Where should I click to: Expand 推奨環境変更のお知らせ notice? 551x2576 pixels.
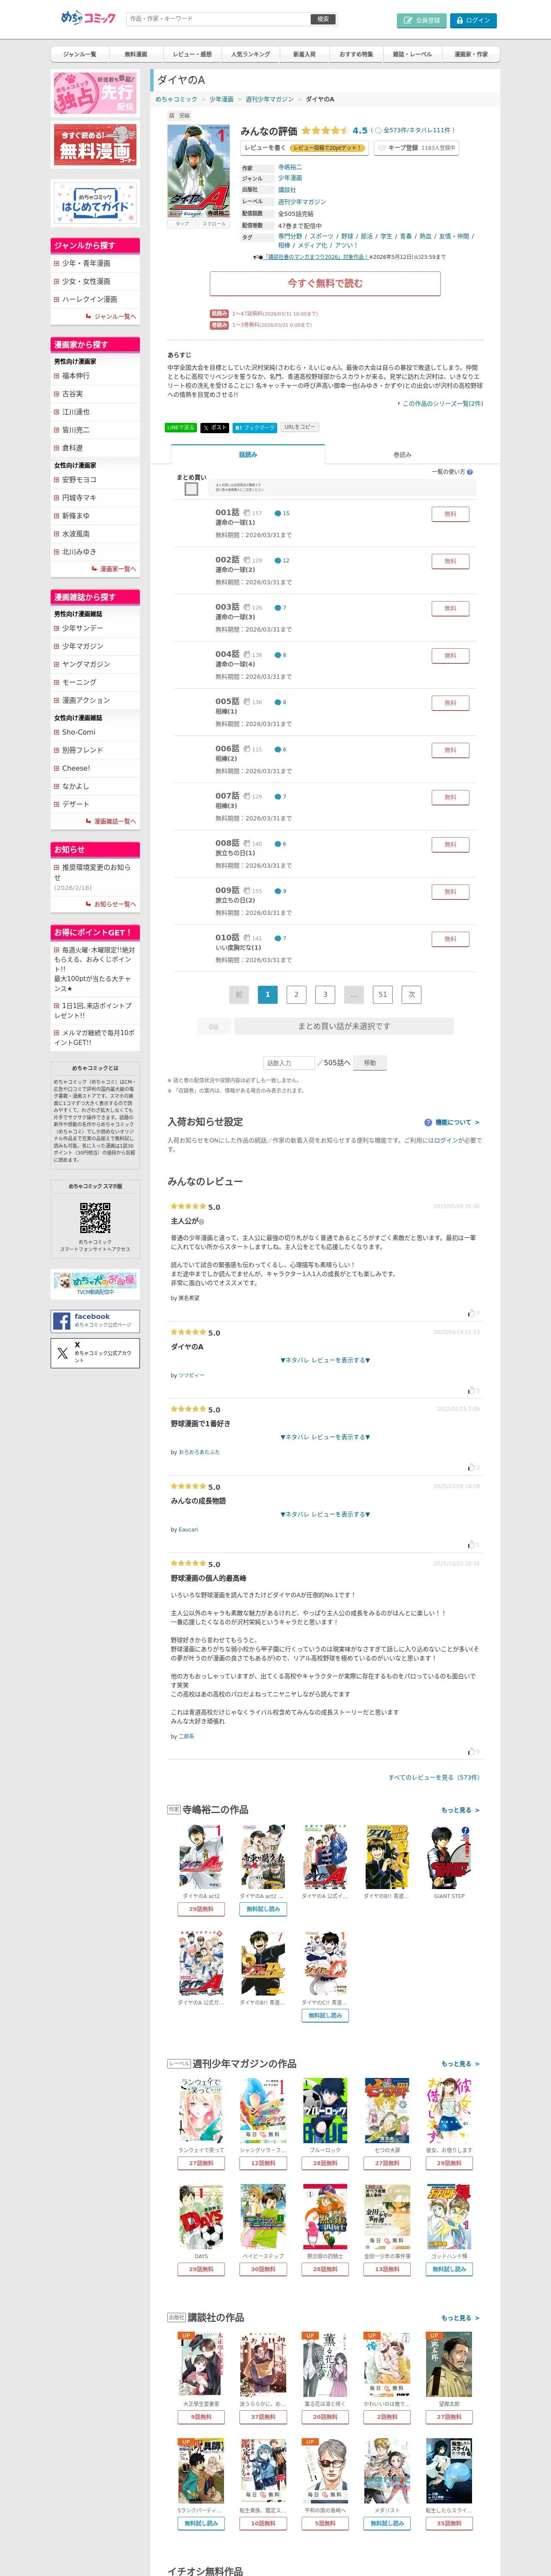(x=95, y=877)
